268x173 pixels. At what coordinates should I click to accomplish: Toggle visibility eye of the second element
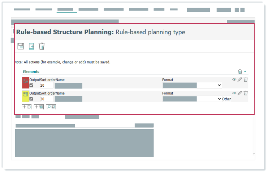tap(234, 93)
